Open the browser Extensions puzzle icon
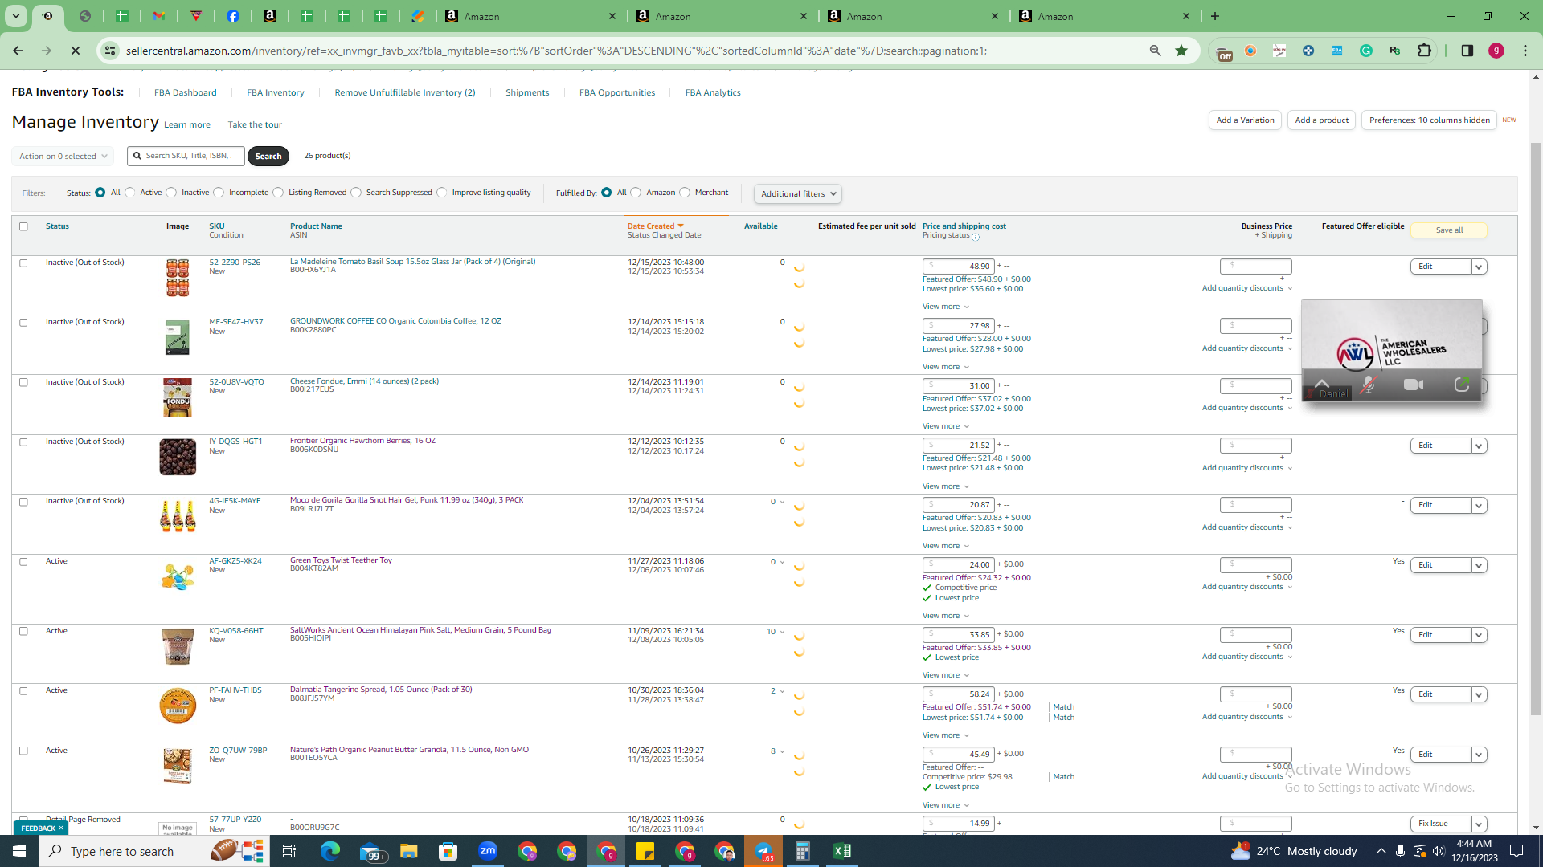 tap(1424, 51)
